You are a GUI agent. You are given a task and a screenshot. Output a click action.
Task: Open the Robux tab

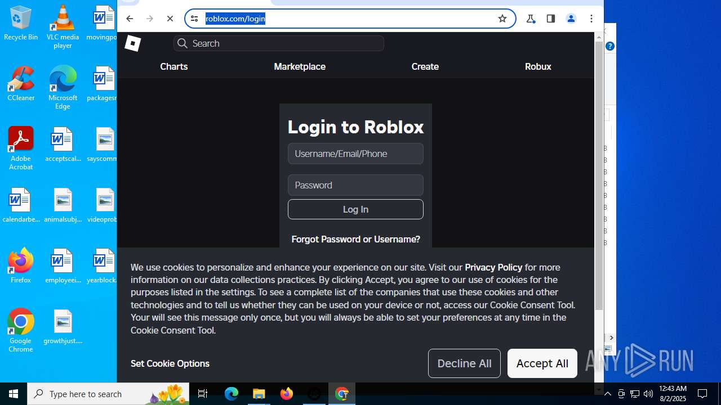[538, 66]
